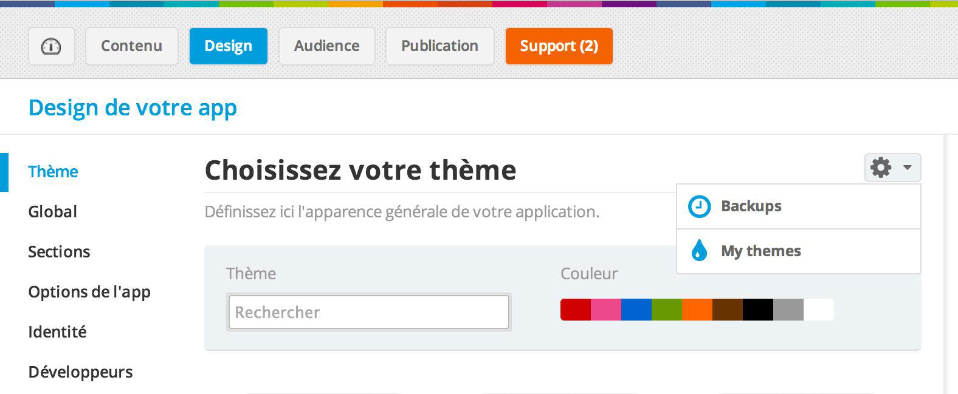Click the Rechercher theme search field
The height and width of the screenshot is (394, 958).
pos(368,312)
